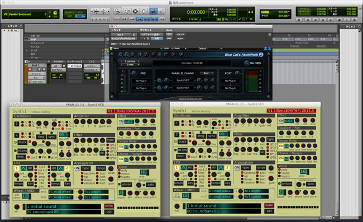Click previous preset arrow beside Default in PatchWork
This screenshot has height=222, width=363.
pyautogui.click(x=185, y=49)
